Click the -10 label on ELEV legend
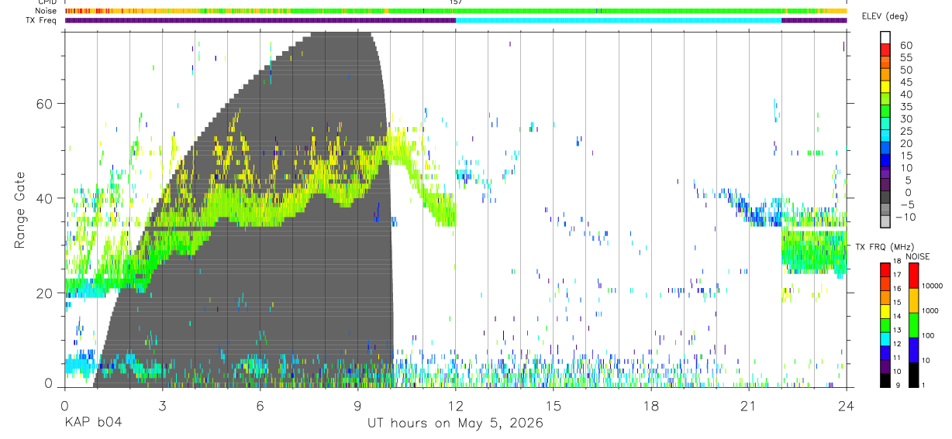 tap(905, 217)
